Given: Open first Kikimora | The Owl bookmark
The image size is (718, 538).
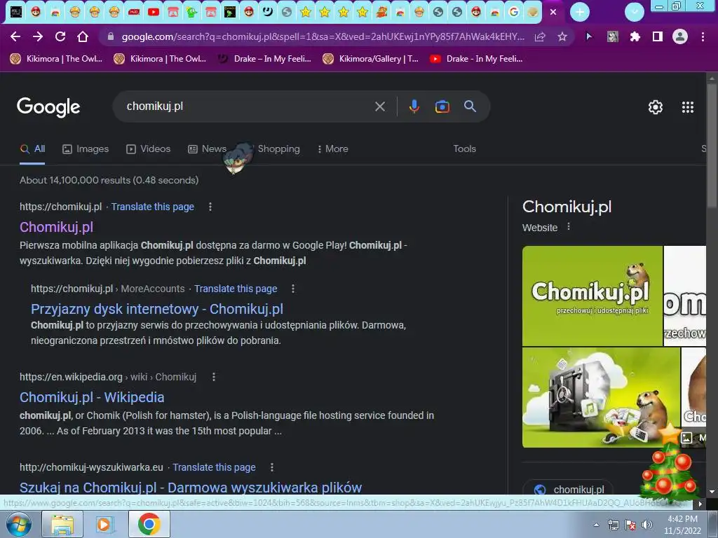Looking at the screenshot, I should (x=56, y=59).
